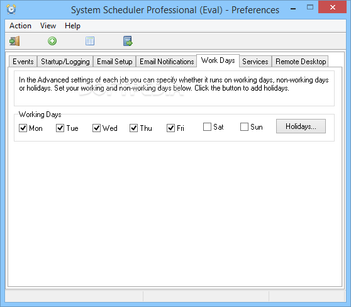Open the Remote Desktop tab

tap(301, 62)
